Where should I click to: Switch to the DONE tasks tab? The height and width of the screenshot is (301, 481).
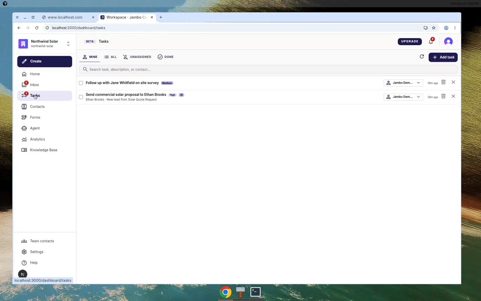tap(166, 57)
